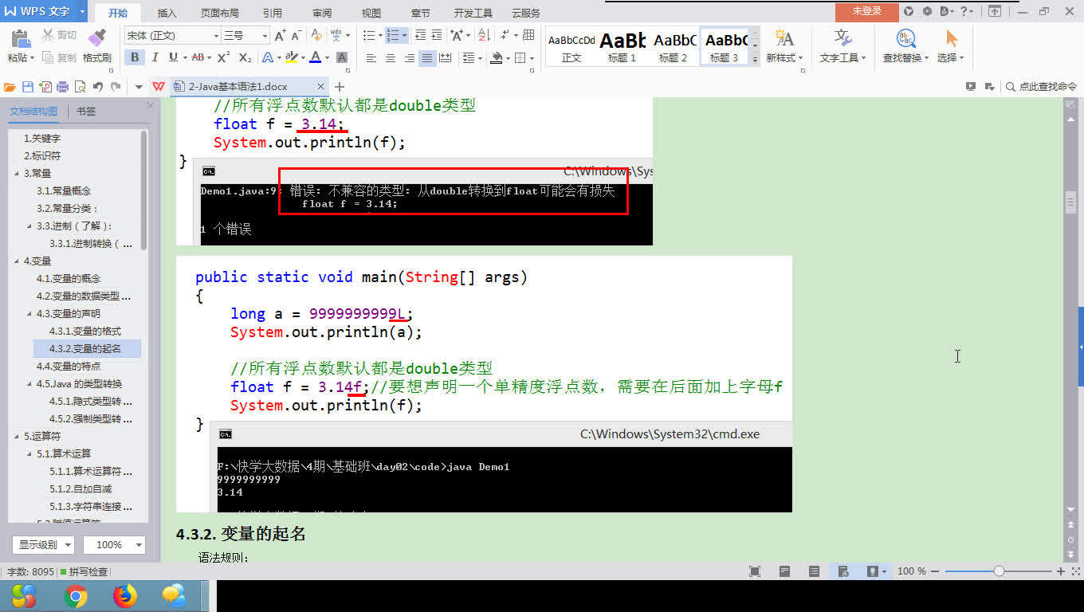Click the font color A swatch
The image size is (1084, 612).
click(316, 57)
